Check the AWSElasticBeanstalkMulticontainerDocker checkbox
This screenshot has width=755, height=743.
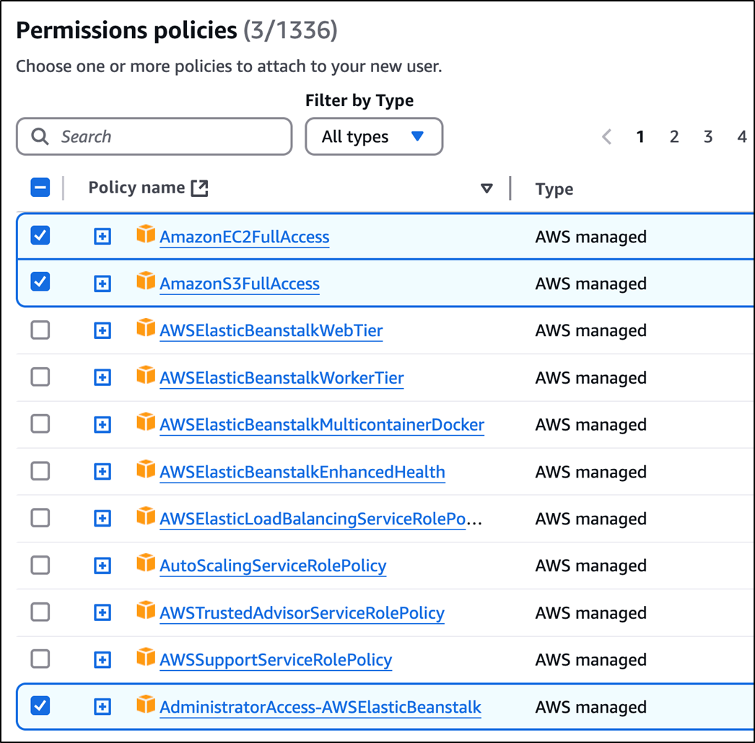(40, 424)
